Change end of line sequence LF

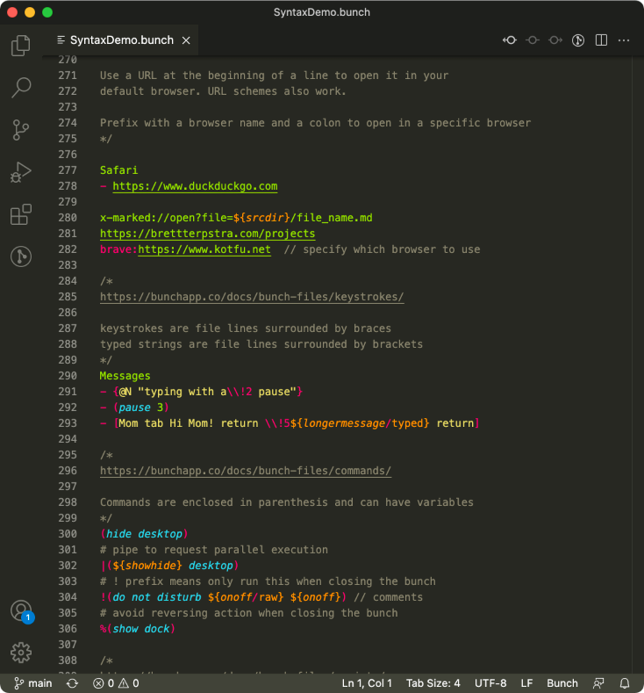(x=526, y=683)
